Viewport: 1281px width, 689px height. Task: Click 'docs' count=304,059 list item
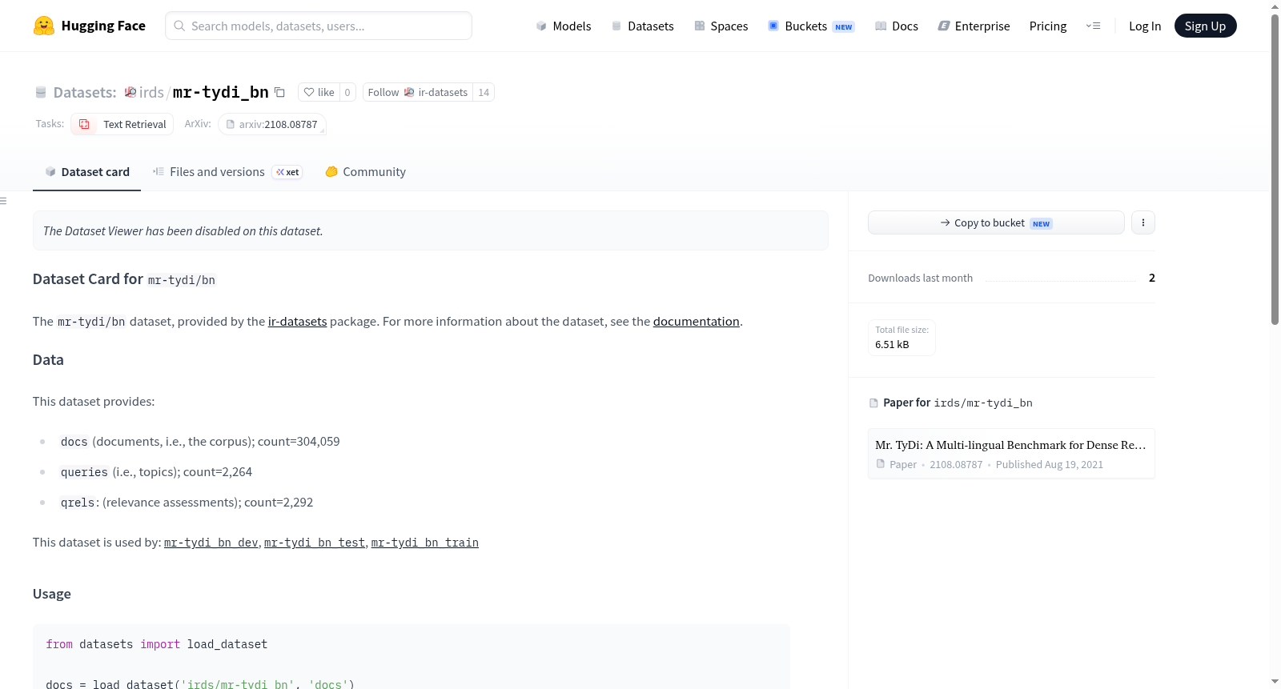200,442
